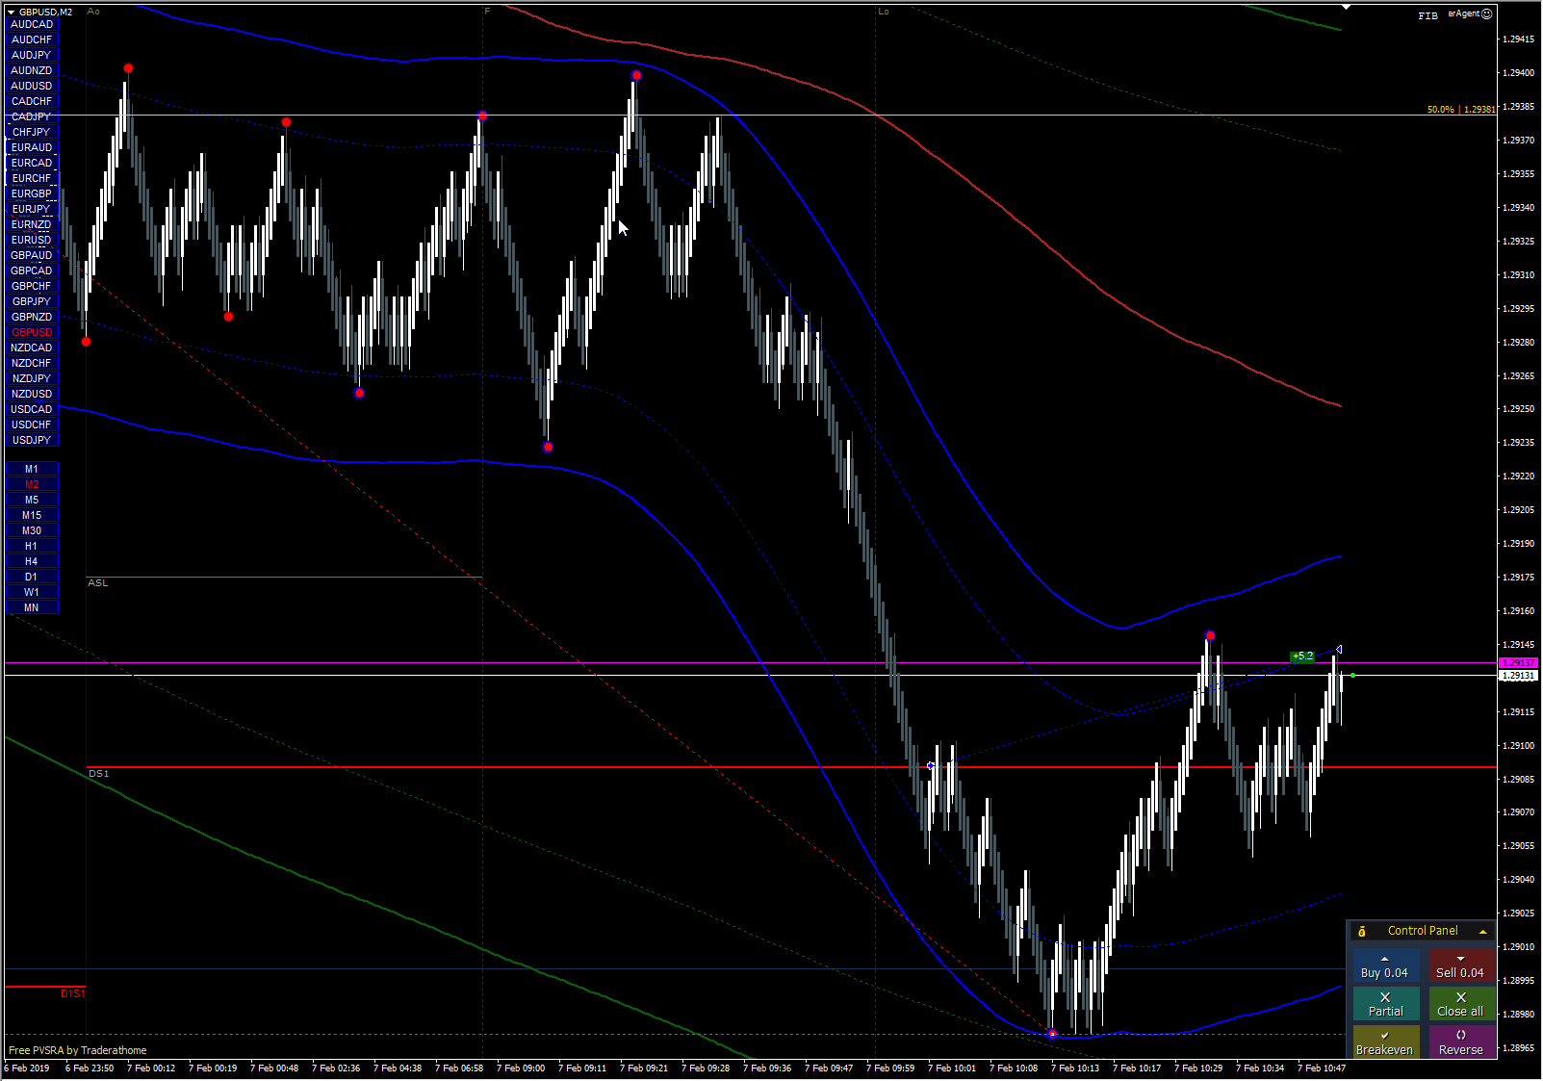The image size is (1543, 1081).
Task: Switch chart to CADCHF symbol
Action: point(32,101)
